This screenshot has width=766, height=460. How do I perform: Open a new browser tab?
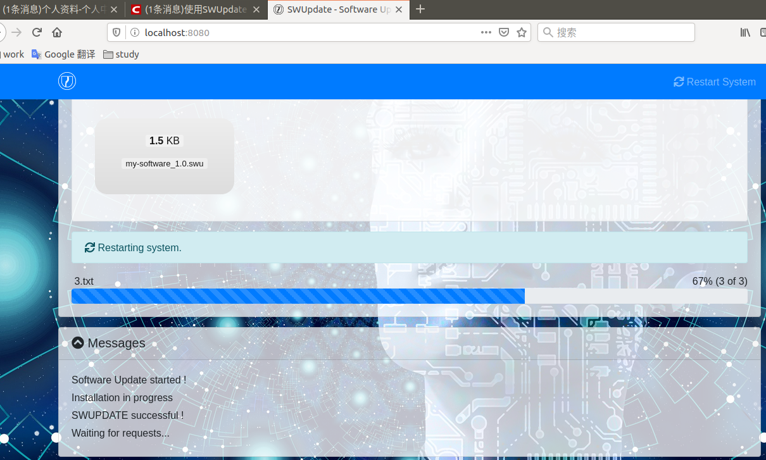click(420, 9)
